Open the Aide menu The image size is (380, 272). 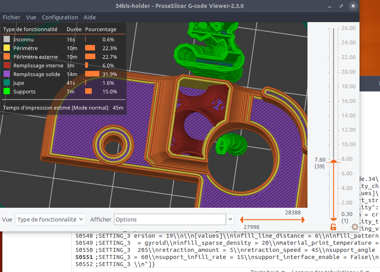89,17
